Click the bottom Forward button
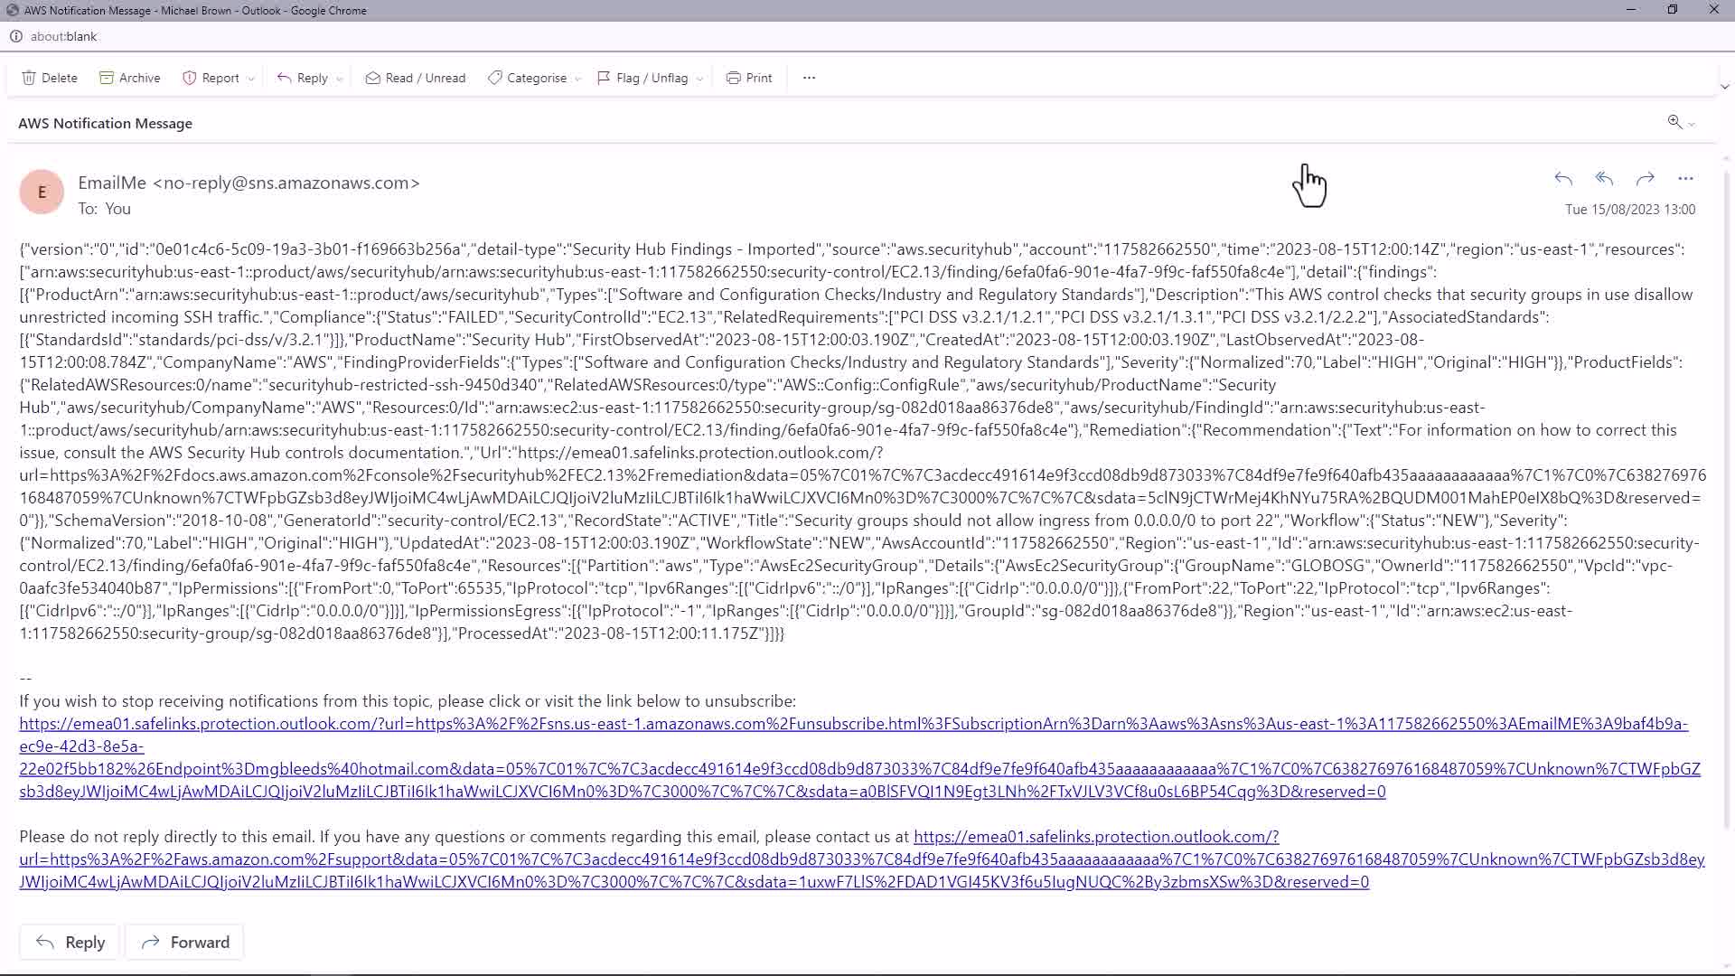Image resolution: width=1735 pixels, height=976 pixels. point(184,943)
